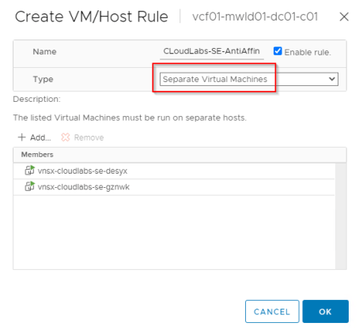Screen dimensions: 359x330
Task: Click the red Remove cross icon
Action: click(66, 137)
